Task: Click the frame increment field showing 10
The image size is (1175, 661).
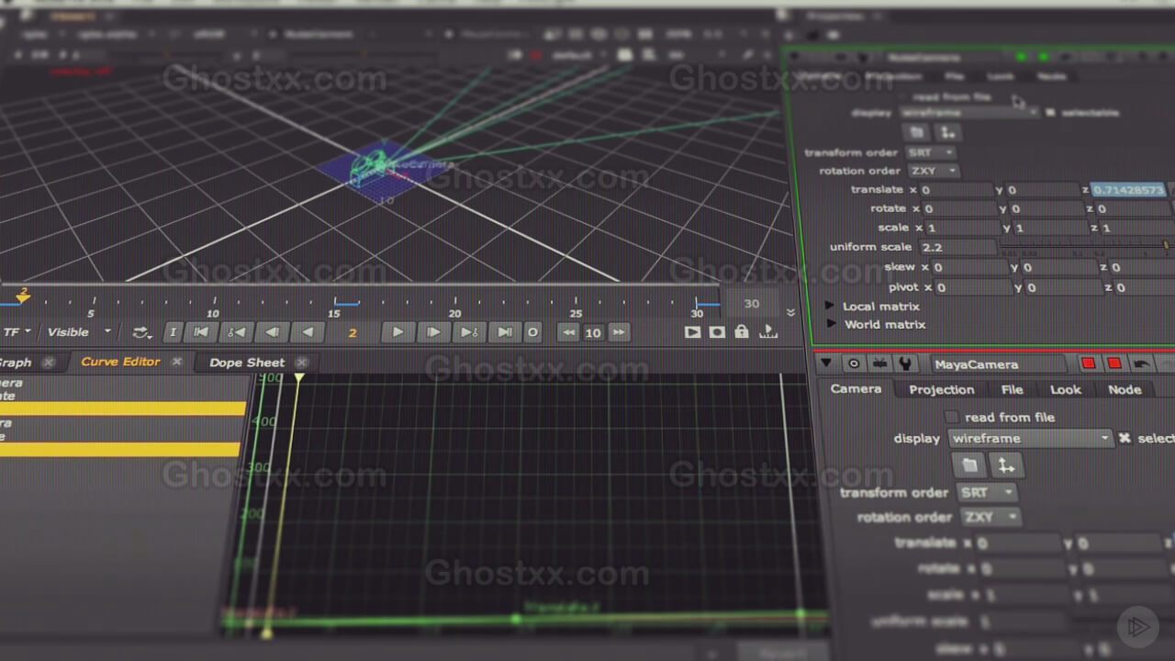Action: point(593,332)
